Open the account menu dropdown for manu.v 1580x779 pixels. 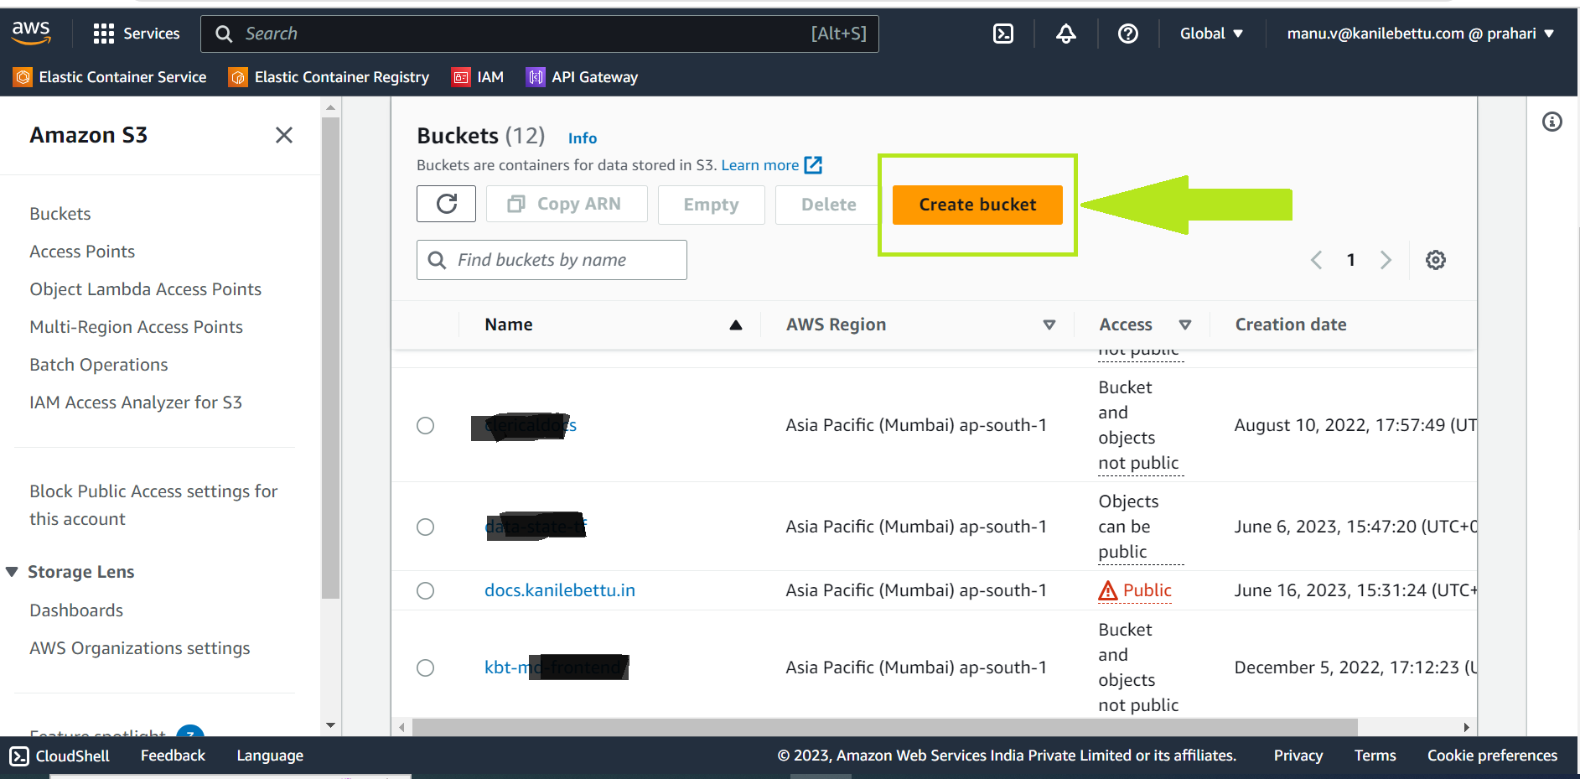tap(1421, 34)
